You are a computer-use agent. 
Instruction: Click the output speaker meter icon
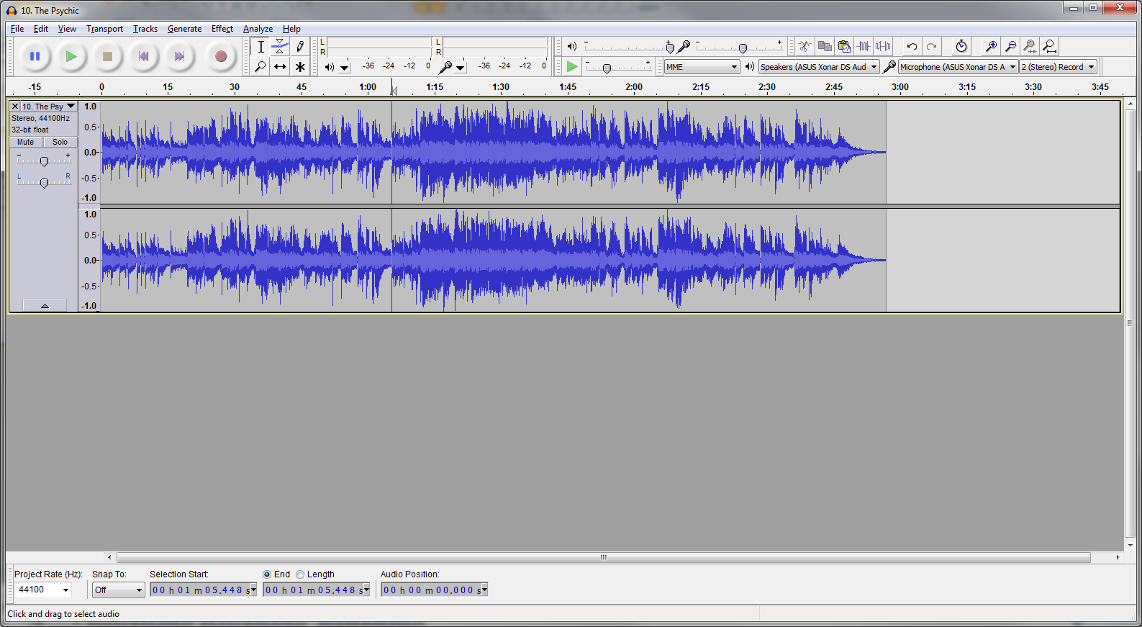coord(329,67)
